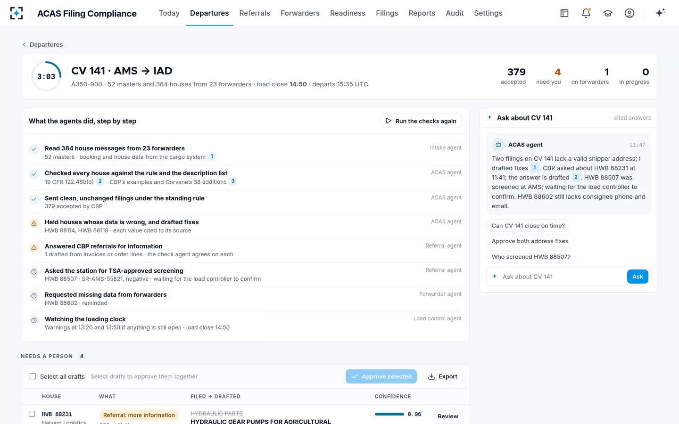
Task: Click Run the checks again button
Action: point(421,121)
